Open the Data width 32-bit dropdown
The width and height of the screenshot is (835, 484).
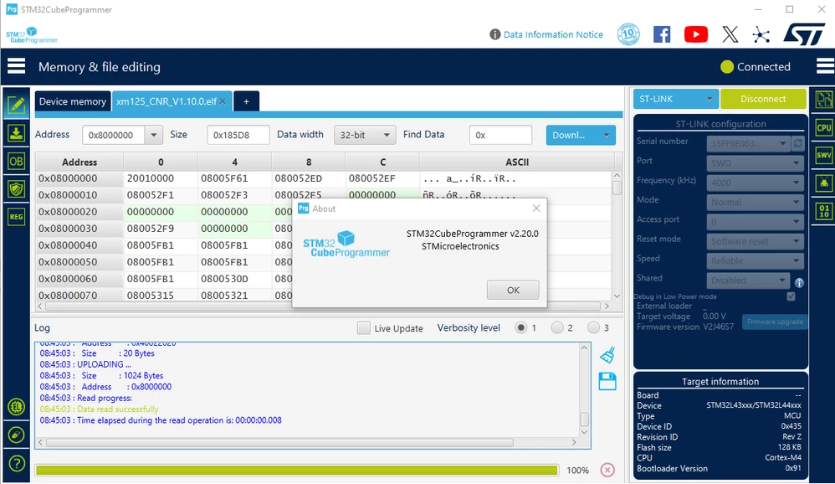(x=364, y=135)
